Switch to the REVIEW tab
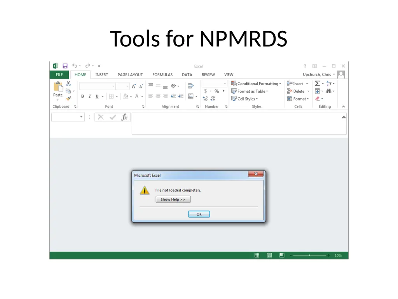Viewport: 398px width, 299px height. click(208, 75)
